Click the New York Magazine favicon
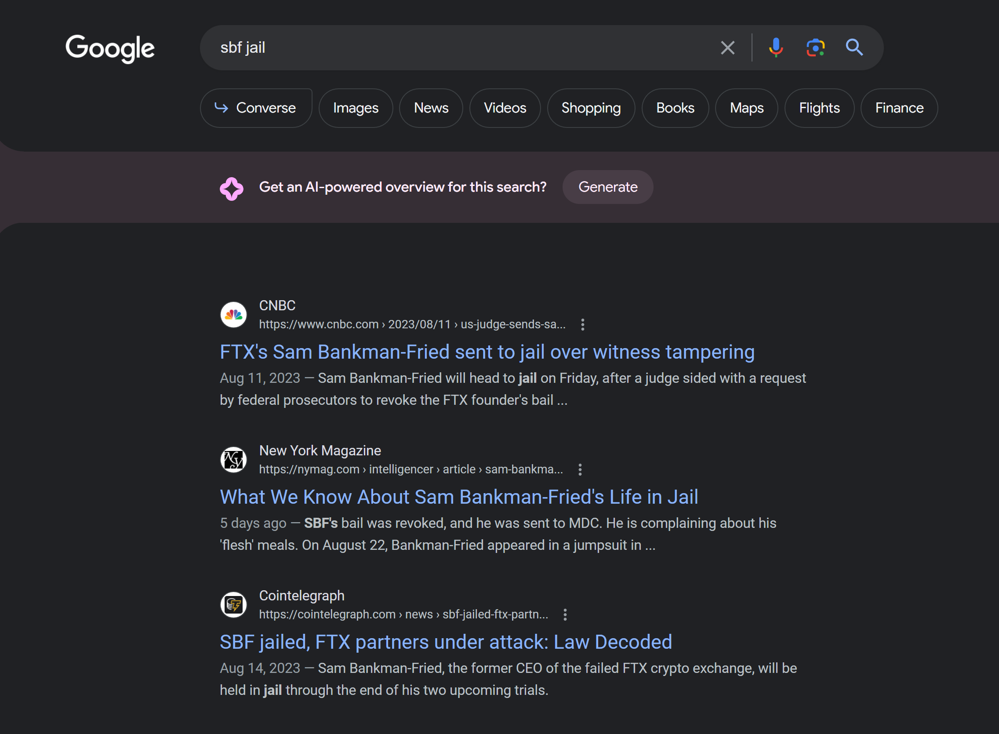 tap(234, 459)
